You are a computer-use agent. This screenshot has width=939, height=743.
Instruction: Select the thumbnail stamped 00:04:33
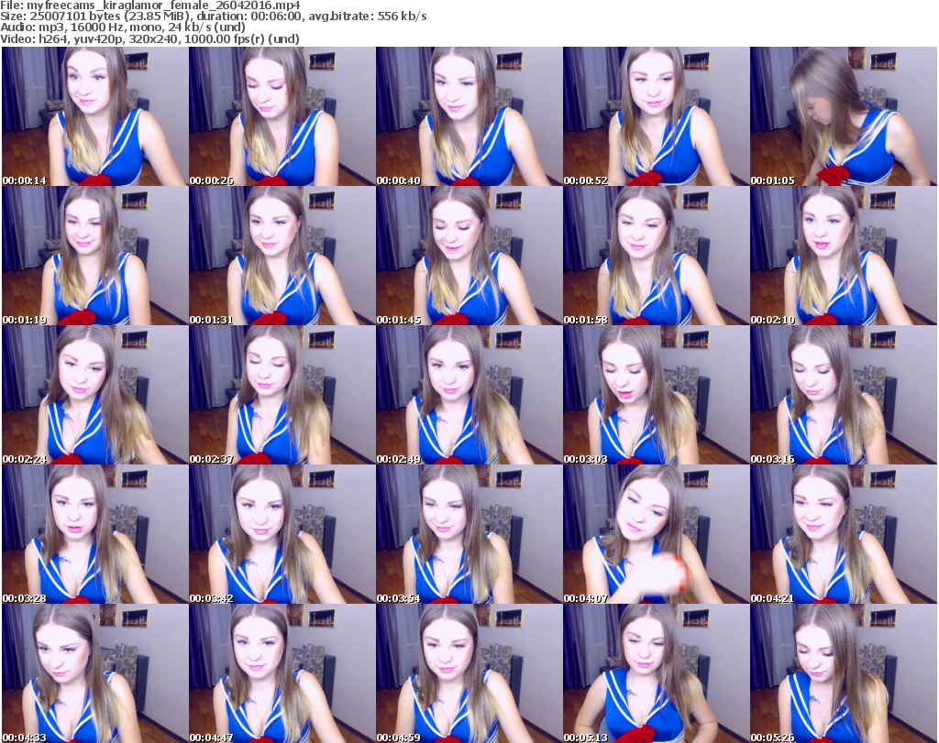tap(94, 673)
